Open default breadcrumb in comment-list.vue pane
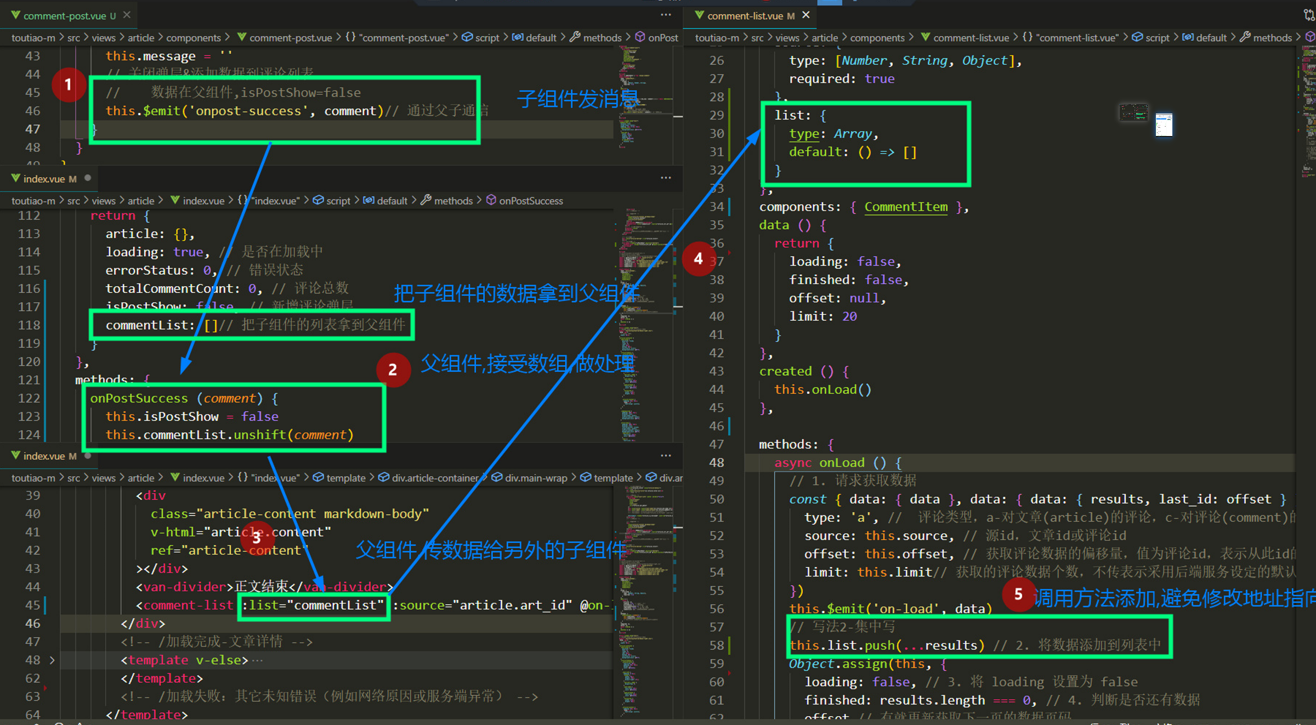The width and height of the screenshot is (1316, 725). [1205, 37]
